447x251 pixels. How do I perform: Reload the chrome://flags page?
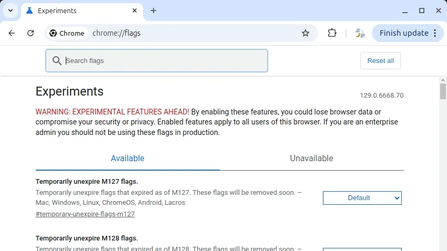click(31, 33)
